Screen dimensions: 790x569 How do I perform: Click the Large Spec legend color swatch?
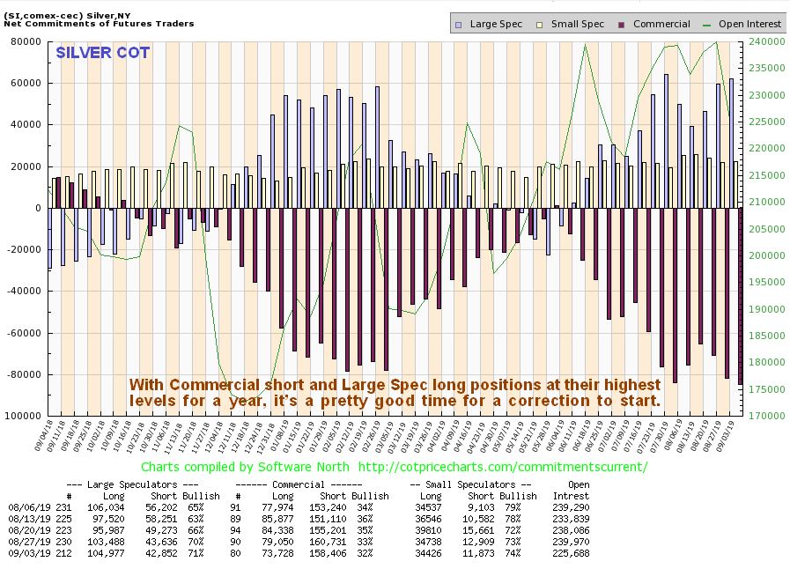pyautogui.click(x=459, y=25)
